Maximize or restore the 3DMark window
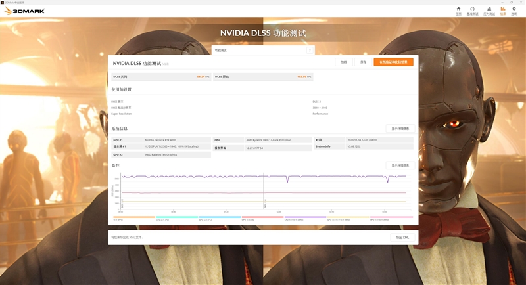 pos(512,3)
